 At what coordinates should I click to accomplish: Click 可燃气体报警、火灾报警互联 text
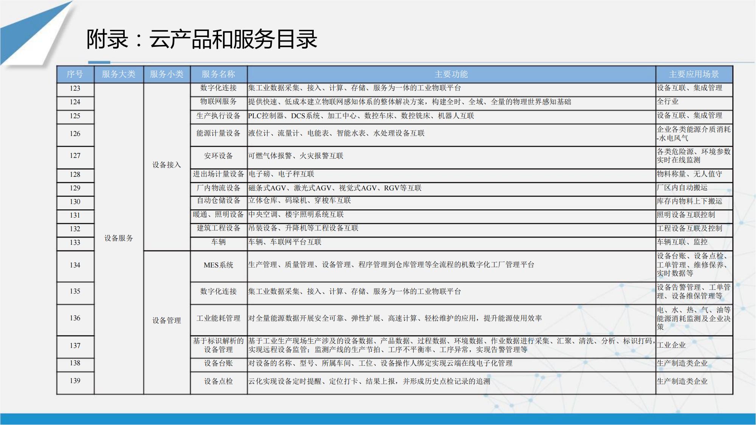click(x=296, y=156)
